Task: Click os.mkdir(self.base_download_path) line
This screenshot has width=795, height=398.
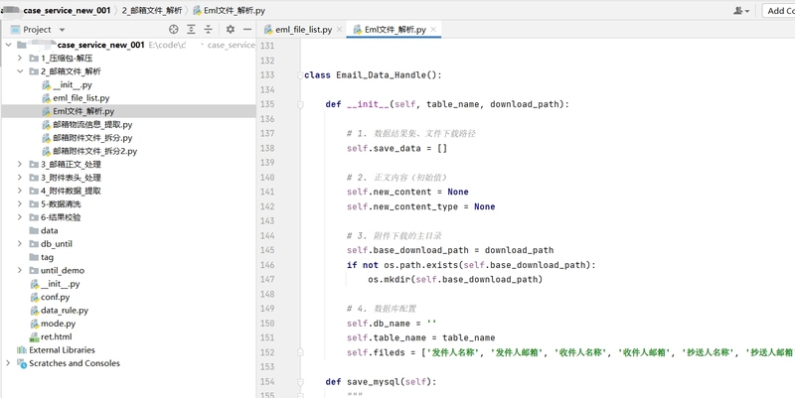Action: (x=455, y=279)
